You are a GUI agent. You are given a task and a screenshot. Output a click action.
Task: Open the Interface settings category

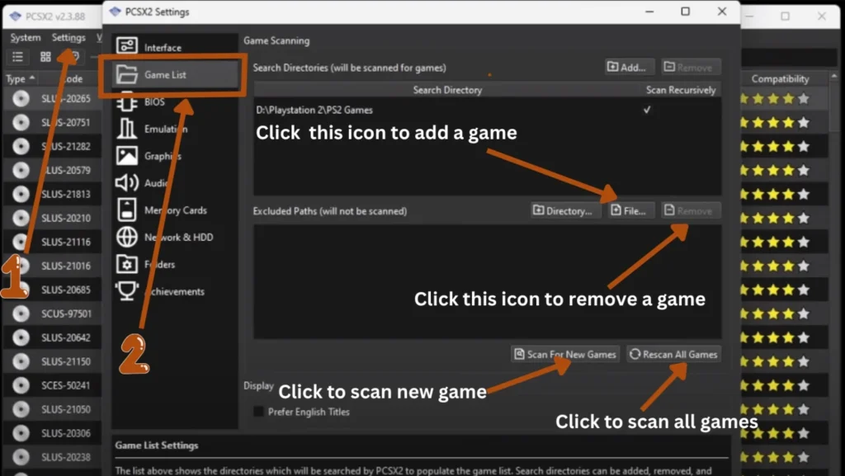coord(175,47)
